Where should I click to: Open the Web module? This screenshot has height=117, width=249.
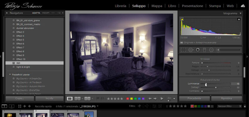(230, 6)
